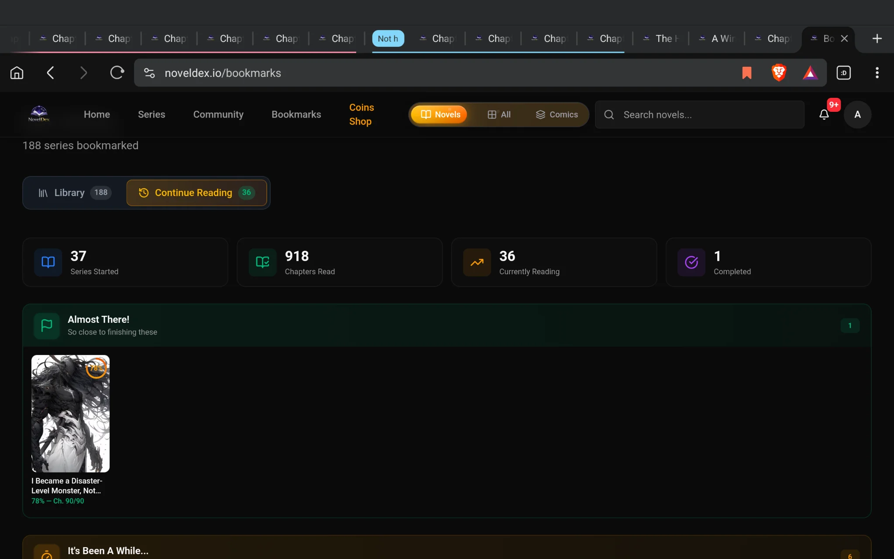Screen dimensions: 894x559
Task: Click the 'So close to finishing these' subtitle
Action: click(x=112, y=332)
